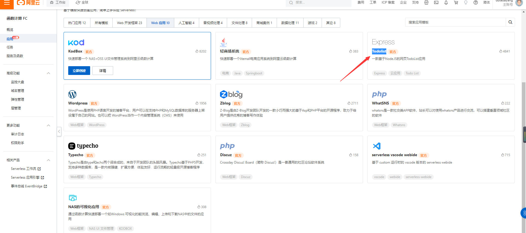Open 权限助手 in sidebar
526x233 pixels.
18,143
